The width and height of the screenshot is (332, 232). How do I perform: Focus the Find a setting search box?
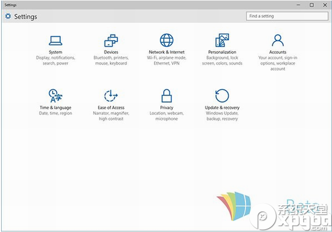[287, 16]
